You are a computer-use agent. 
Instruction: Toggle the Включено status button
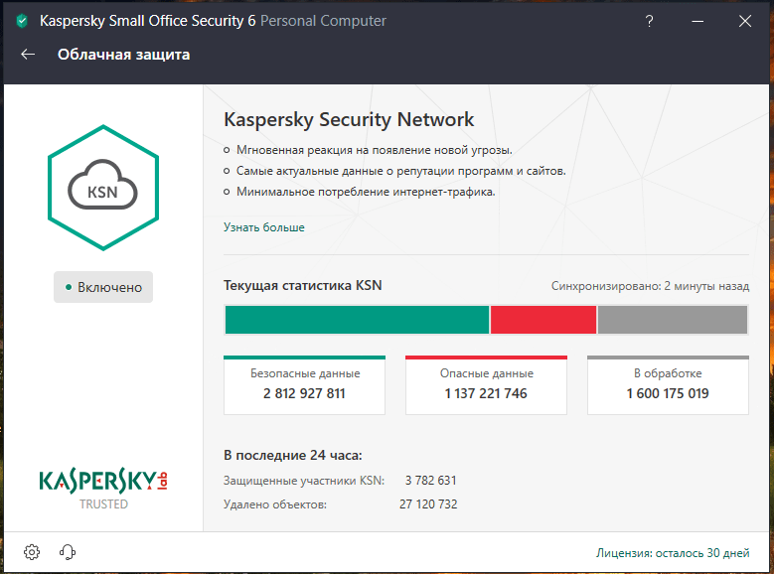103,287
